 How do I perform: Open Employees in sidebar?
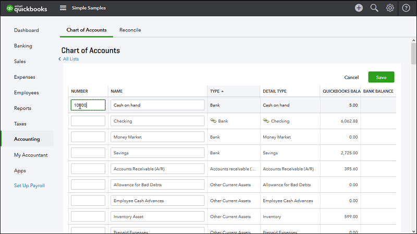[x=27, y=93]
